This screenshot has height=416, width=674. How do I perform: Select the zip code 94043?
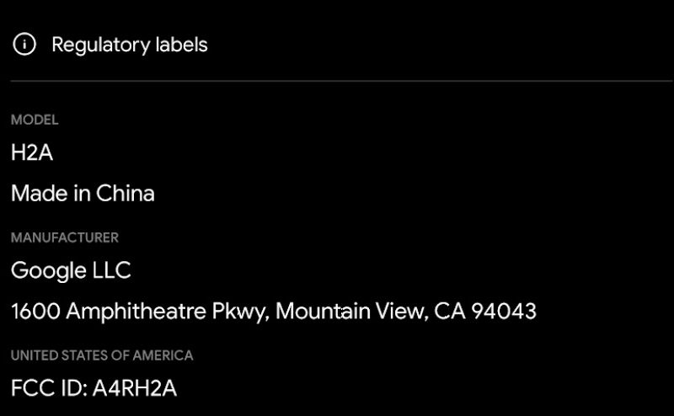point(503,312)
